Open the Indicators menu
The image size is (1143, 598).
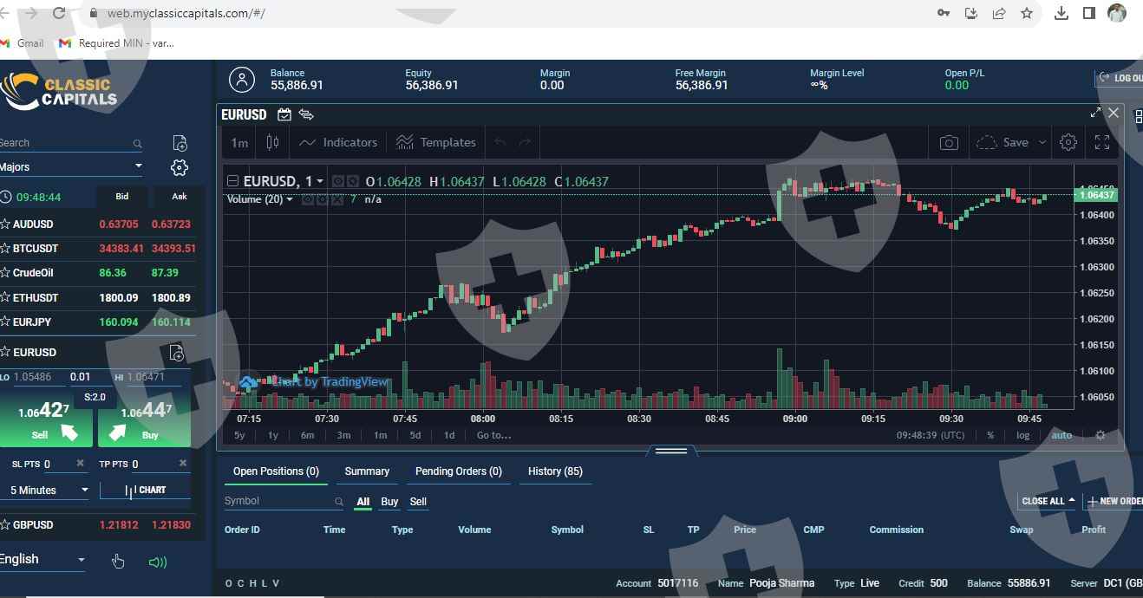pos(338,142)
